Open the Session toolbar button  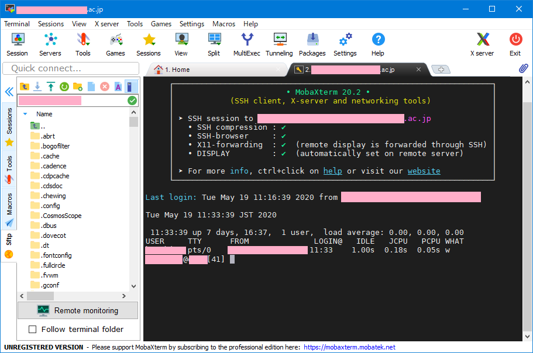point(17,44)
